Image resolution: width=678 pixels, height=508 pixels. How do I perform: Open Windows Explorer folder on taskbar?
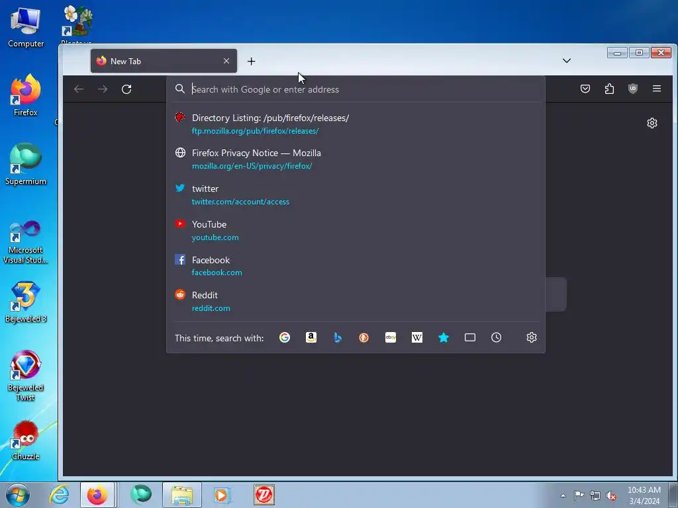pos(182,495)
